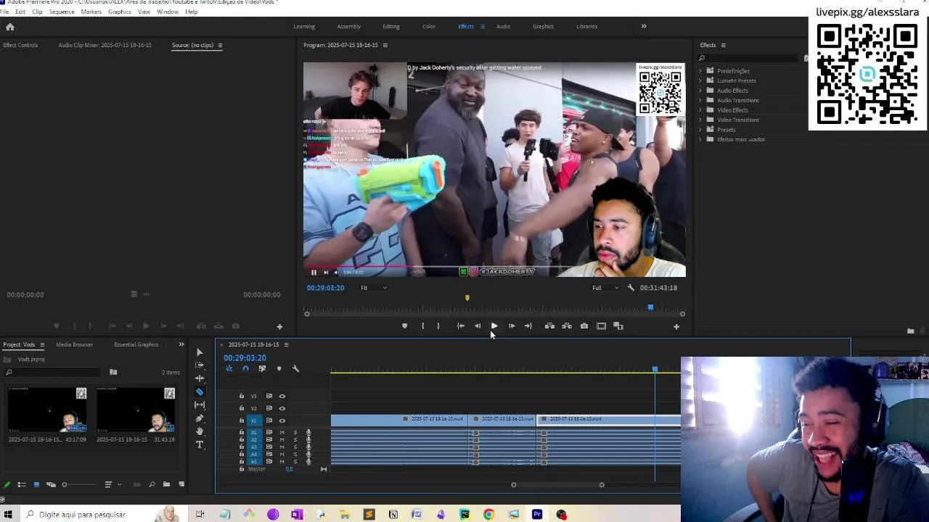The height and width of the screenshot is (522, 929).
Task: Switch to Editing workspace
Action: point(391,27)
